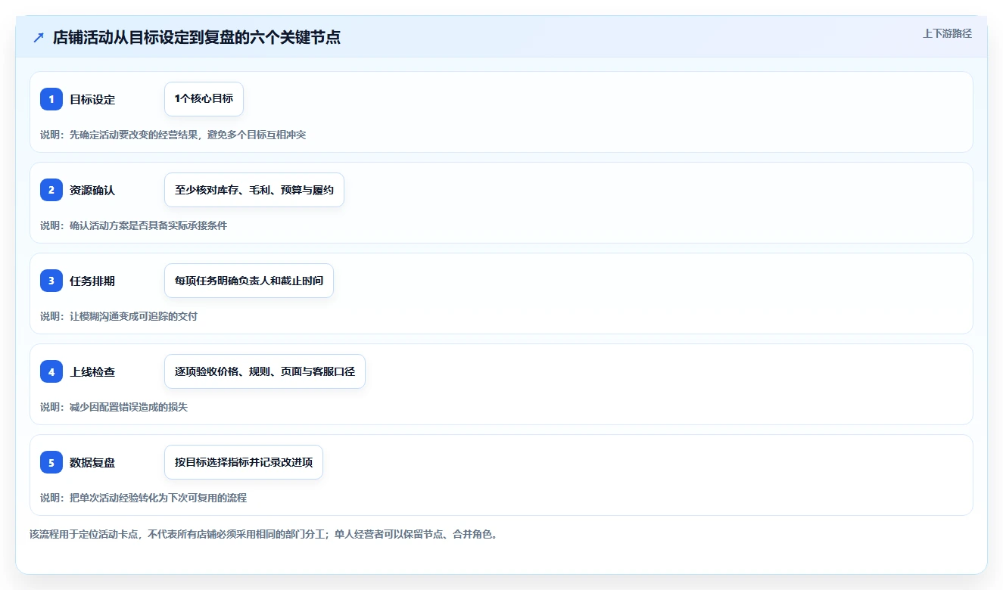Click the number 1 step badge
1003x590 pixels.
pos(51,99)
